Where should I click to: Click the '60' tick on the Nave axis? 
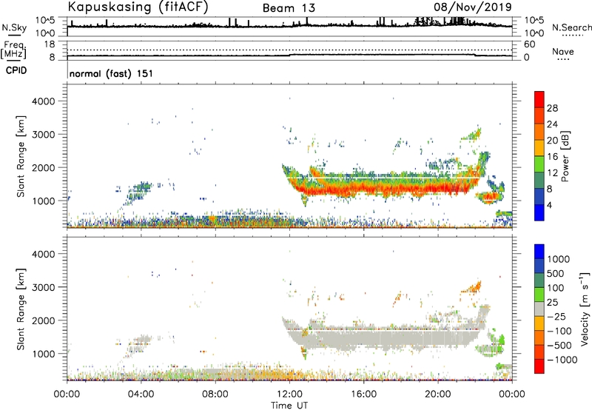pos(529,44)
